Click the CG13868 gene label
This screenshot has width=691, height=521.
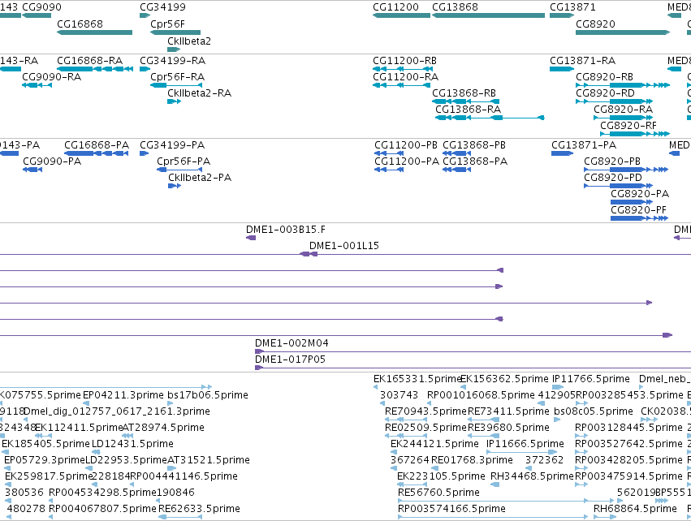(x=455, y=7)
